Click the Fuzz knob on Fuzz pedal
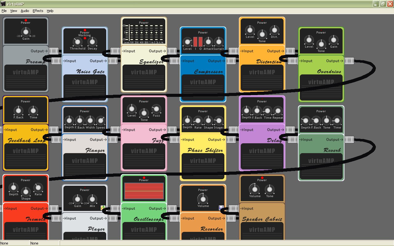 coord(156,109)
